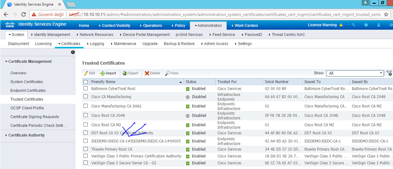The width and height of the screenshot is (393, 169).
Task: Switch to Deployment tab
Action: [x=19, y=44]
